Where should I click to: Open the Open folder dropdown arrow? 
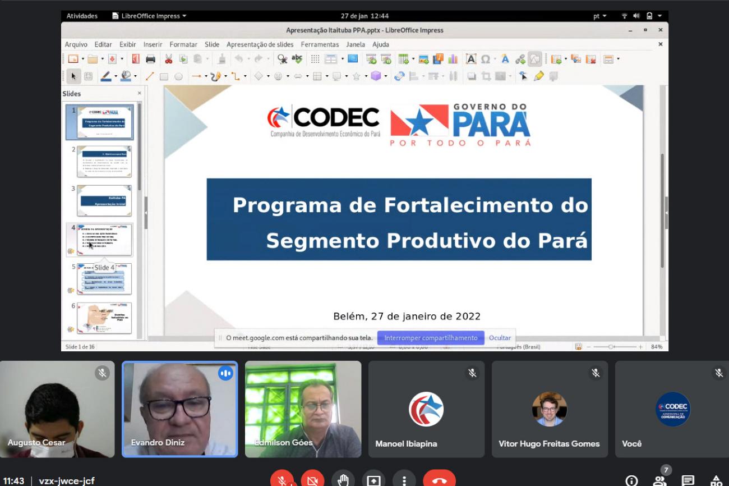(103, 59)
